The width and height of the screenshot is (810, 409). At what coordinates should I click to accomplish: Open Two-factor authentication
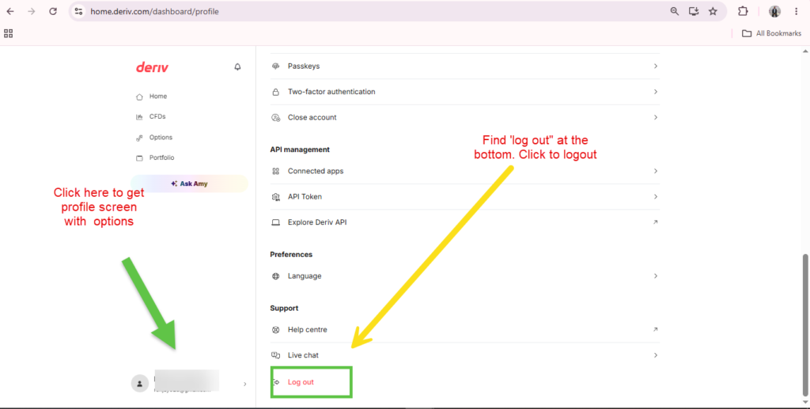pyautogui.click(x=465, y=92)
